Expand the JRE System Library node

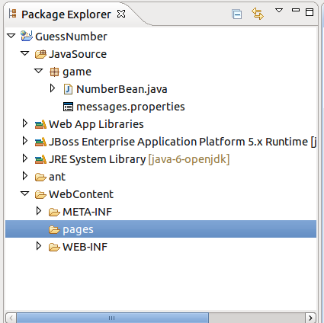pyautogui.click(x=25, y=158)
